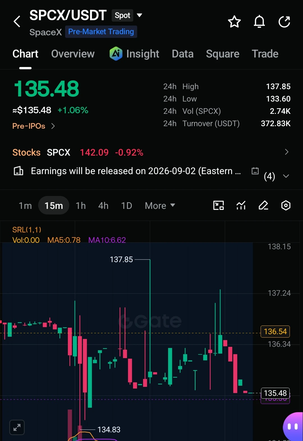This screenshot has width=303, height=441.
Task: Add SPCX/USDT to favorites with star icon
Action: coord(234,22)
